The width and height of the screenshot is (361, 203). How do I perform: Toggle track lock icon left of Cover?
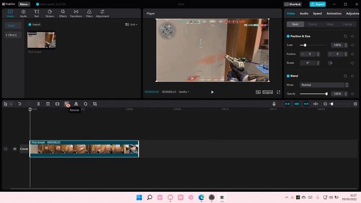tap(6, 149)
